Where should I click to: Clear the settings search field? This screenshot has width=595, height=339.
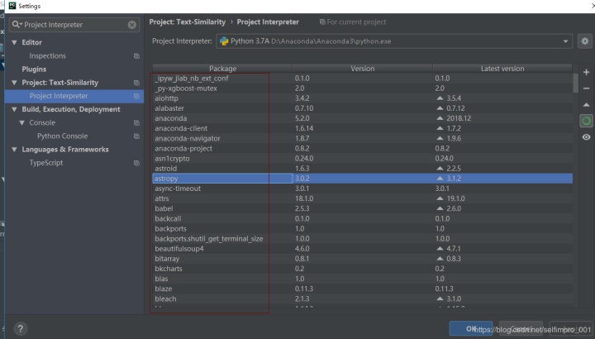pyautogui.click(x=131, y=25)
